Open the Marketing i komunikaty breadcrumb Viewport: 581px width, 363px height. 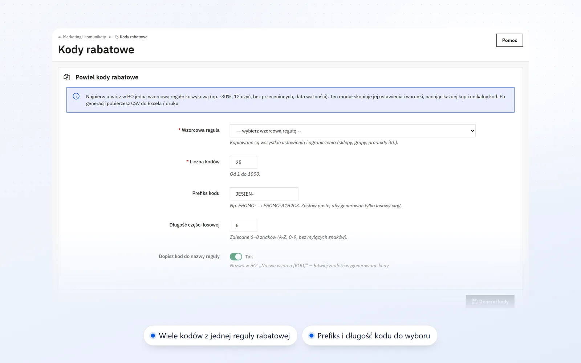[x=85, y=37]
